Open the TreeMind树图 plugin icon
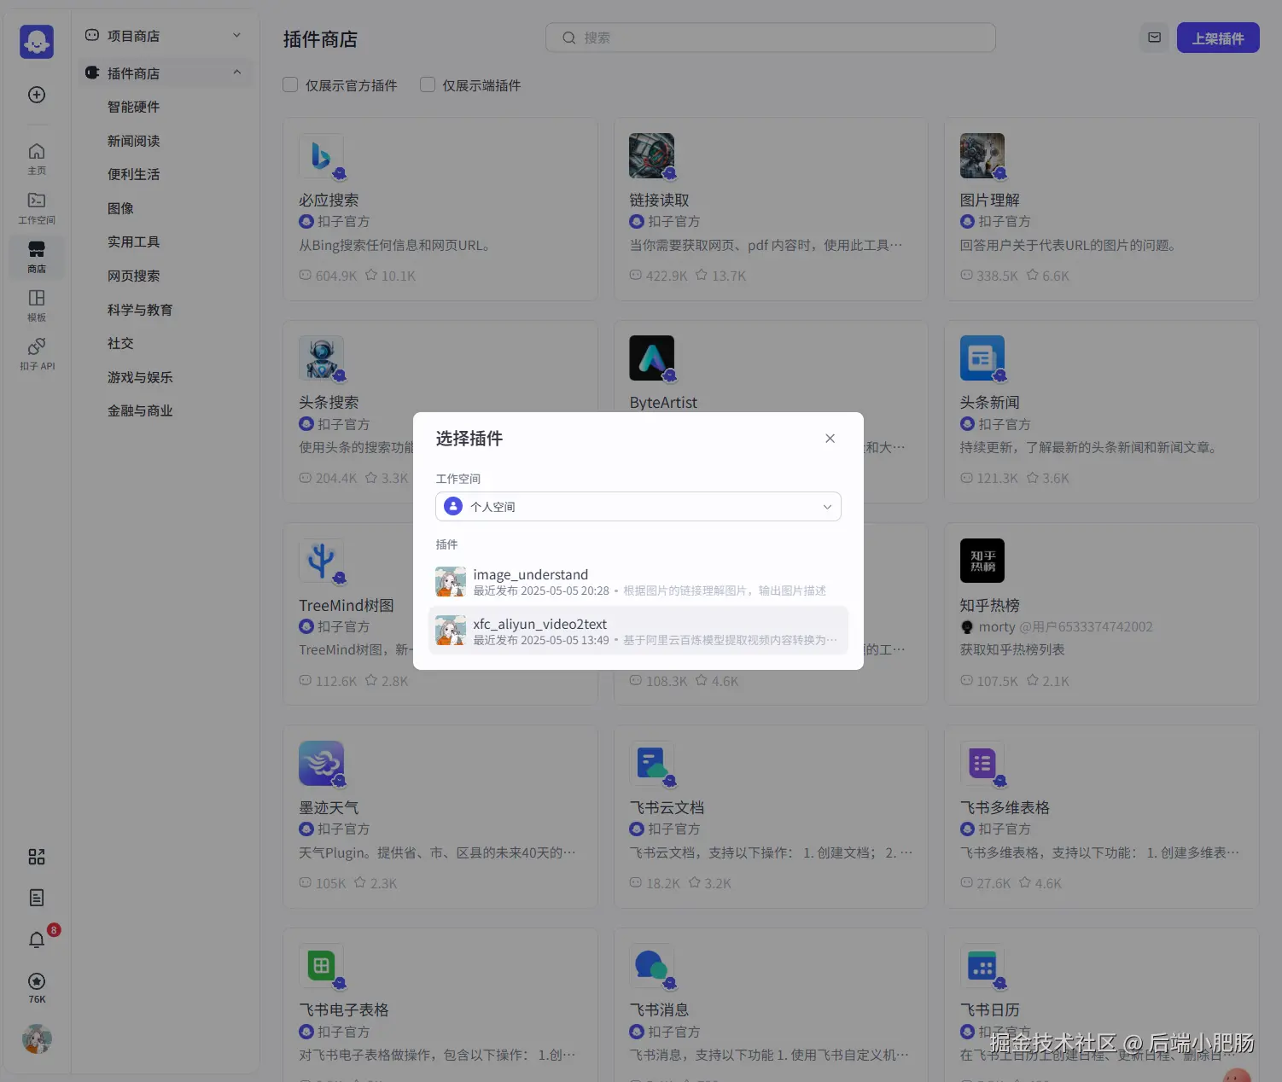The image size is (1282, 1082). (321, 561)
